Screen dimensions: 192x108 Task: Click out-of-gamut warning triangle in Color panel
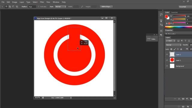(167, 23)
